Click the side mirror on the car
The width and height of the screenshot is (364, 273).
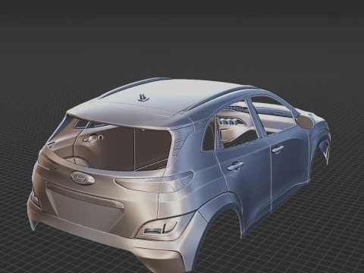pos(306,121)
